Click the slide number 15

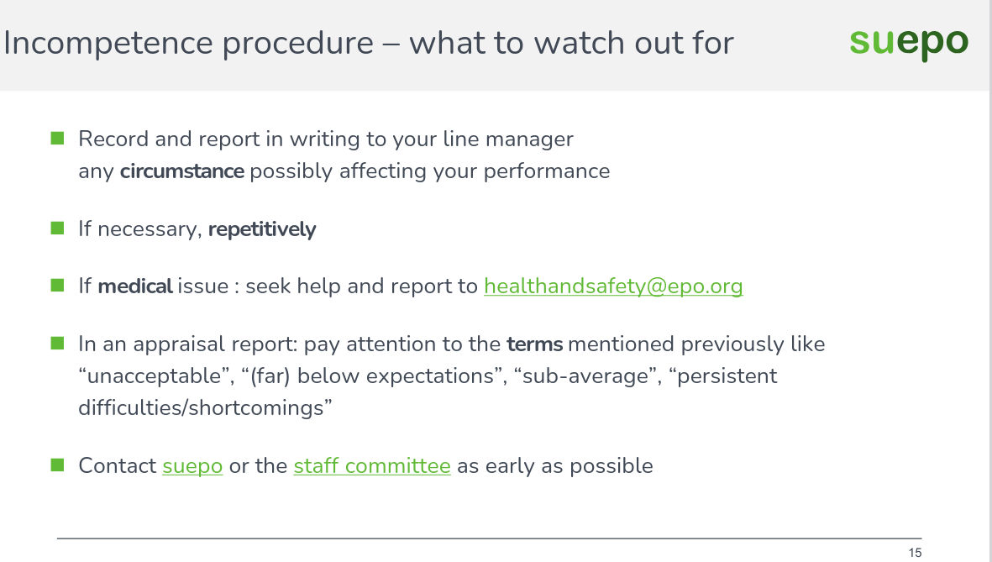coord(915,553)
